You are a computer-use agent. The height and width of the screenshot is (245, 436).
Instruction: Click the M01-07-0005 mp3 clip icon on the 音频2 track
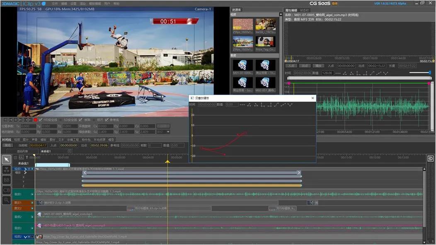click(39, 214)
